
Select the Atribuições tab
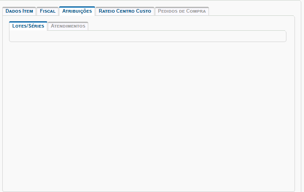click(77, 11)
